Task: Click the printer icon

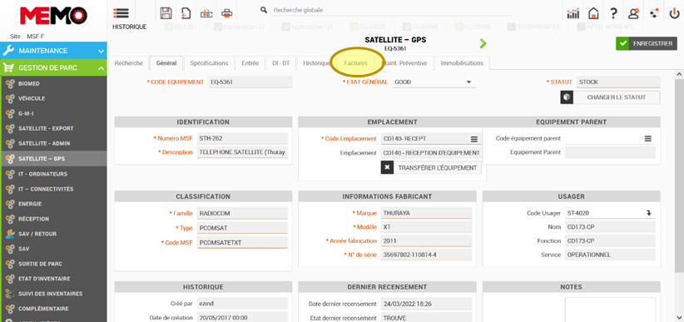Action: point(226,13)
